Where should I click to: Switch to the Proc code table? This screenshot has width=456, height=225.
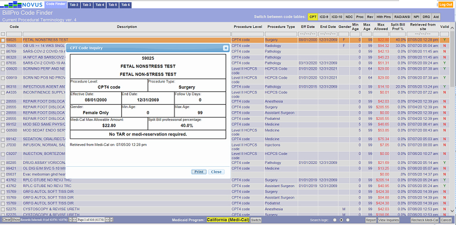tap(360, 17)
